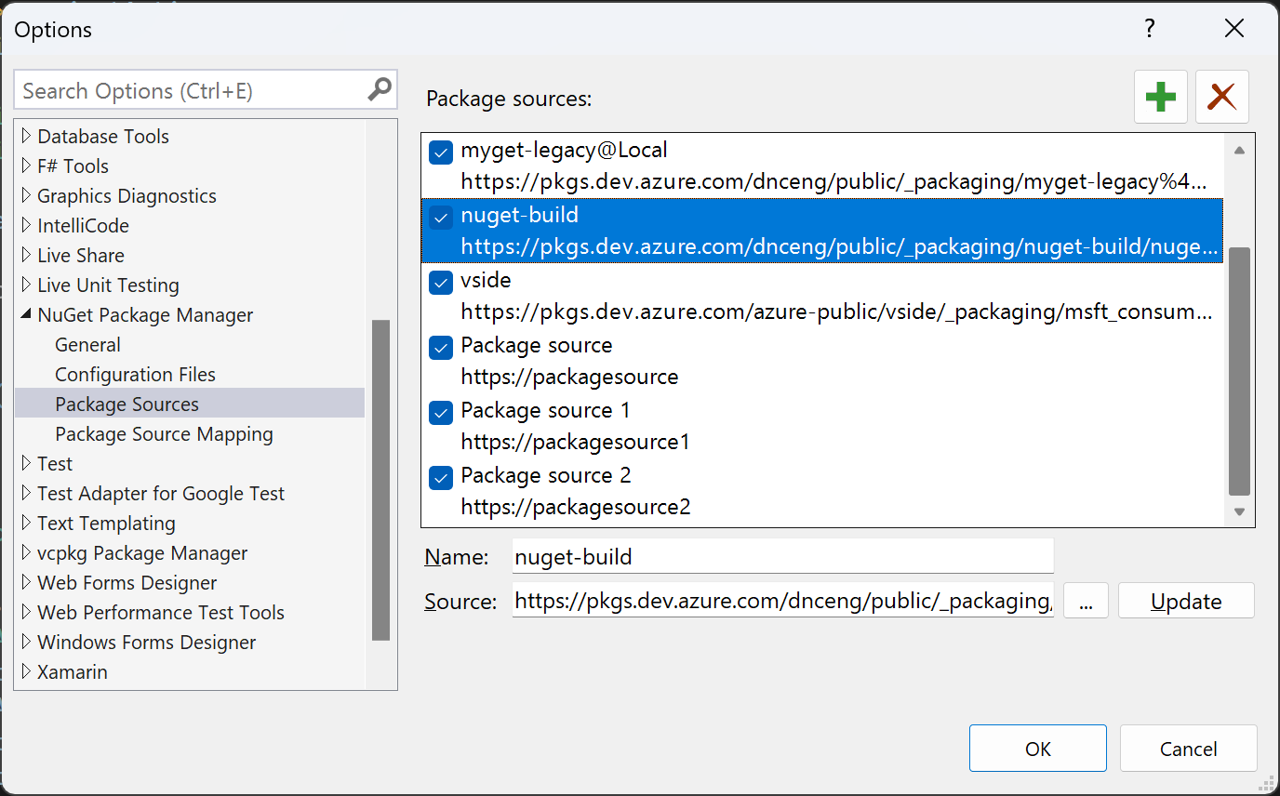Image resolution: width=1280 pixels, height=796 pixels.
Task: Uncheck the myget-legacy@Local package source
Action: (x=440, y=153)
